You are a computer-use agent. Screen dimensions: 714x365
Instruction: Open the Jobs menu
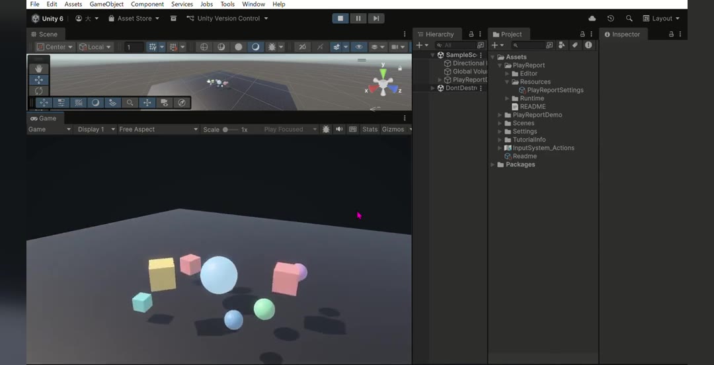(207, 4)
